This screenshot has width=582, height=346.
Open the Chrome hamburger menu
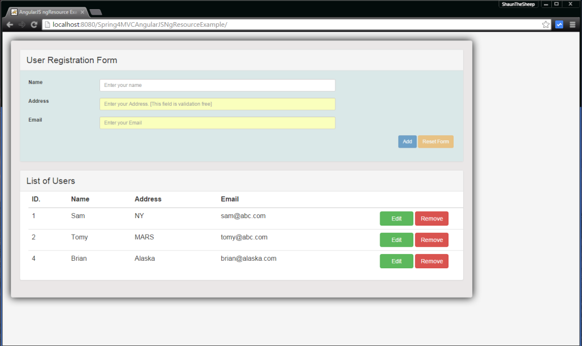tap(573, 24)
